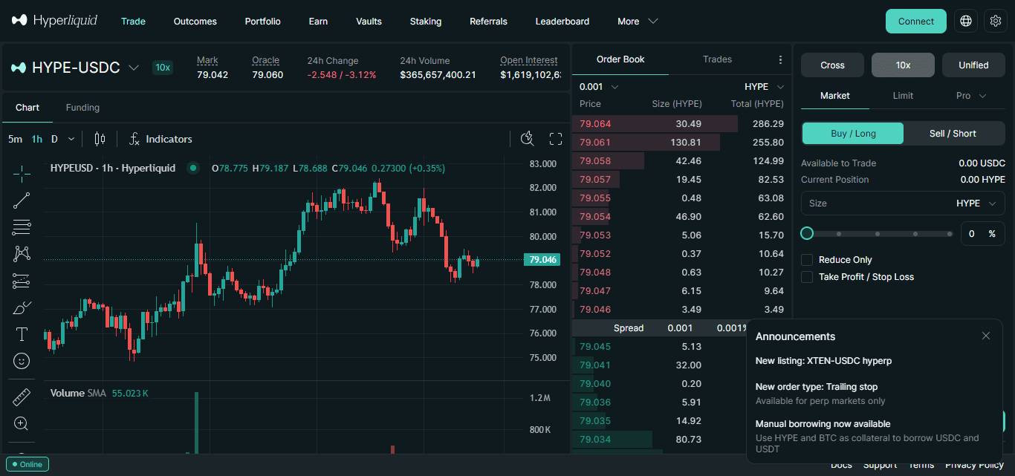Click the Cross margin mode button
Image resolution: width=1015 pixels, height=476 pixels.
[832, 65]
